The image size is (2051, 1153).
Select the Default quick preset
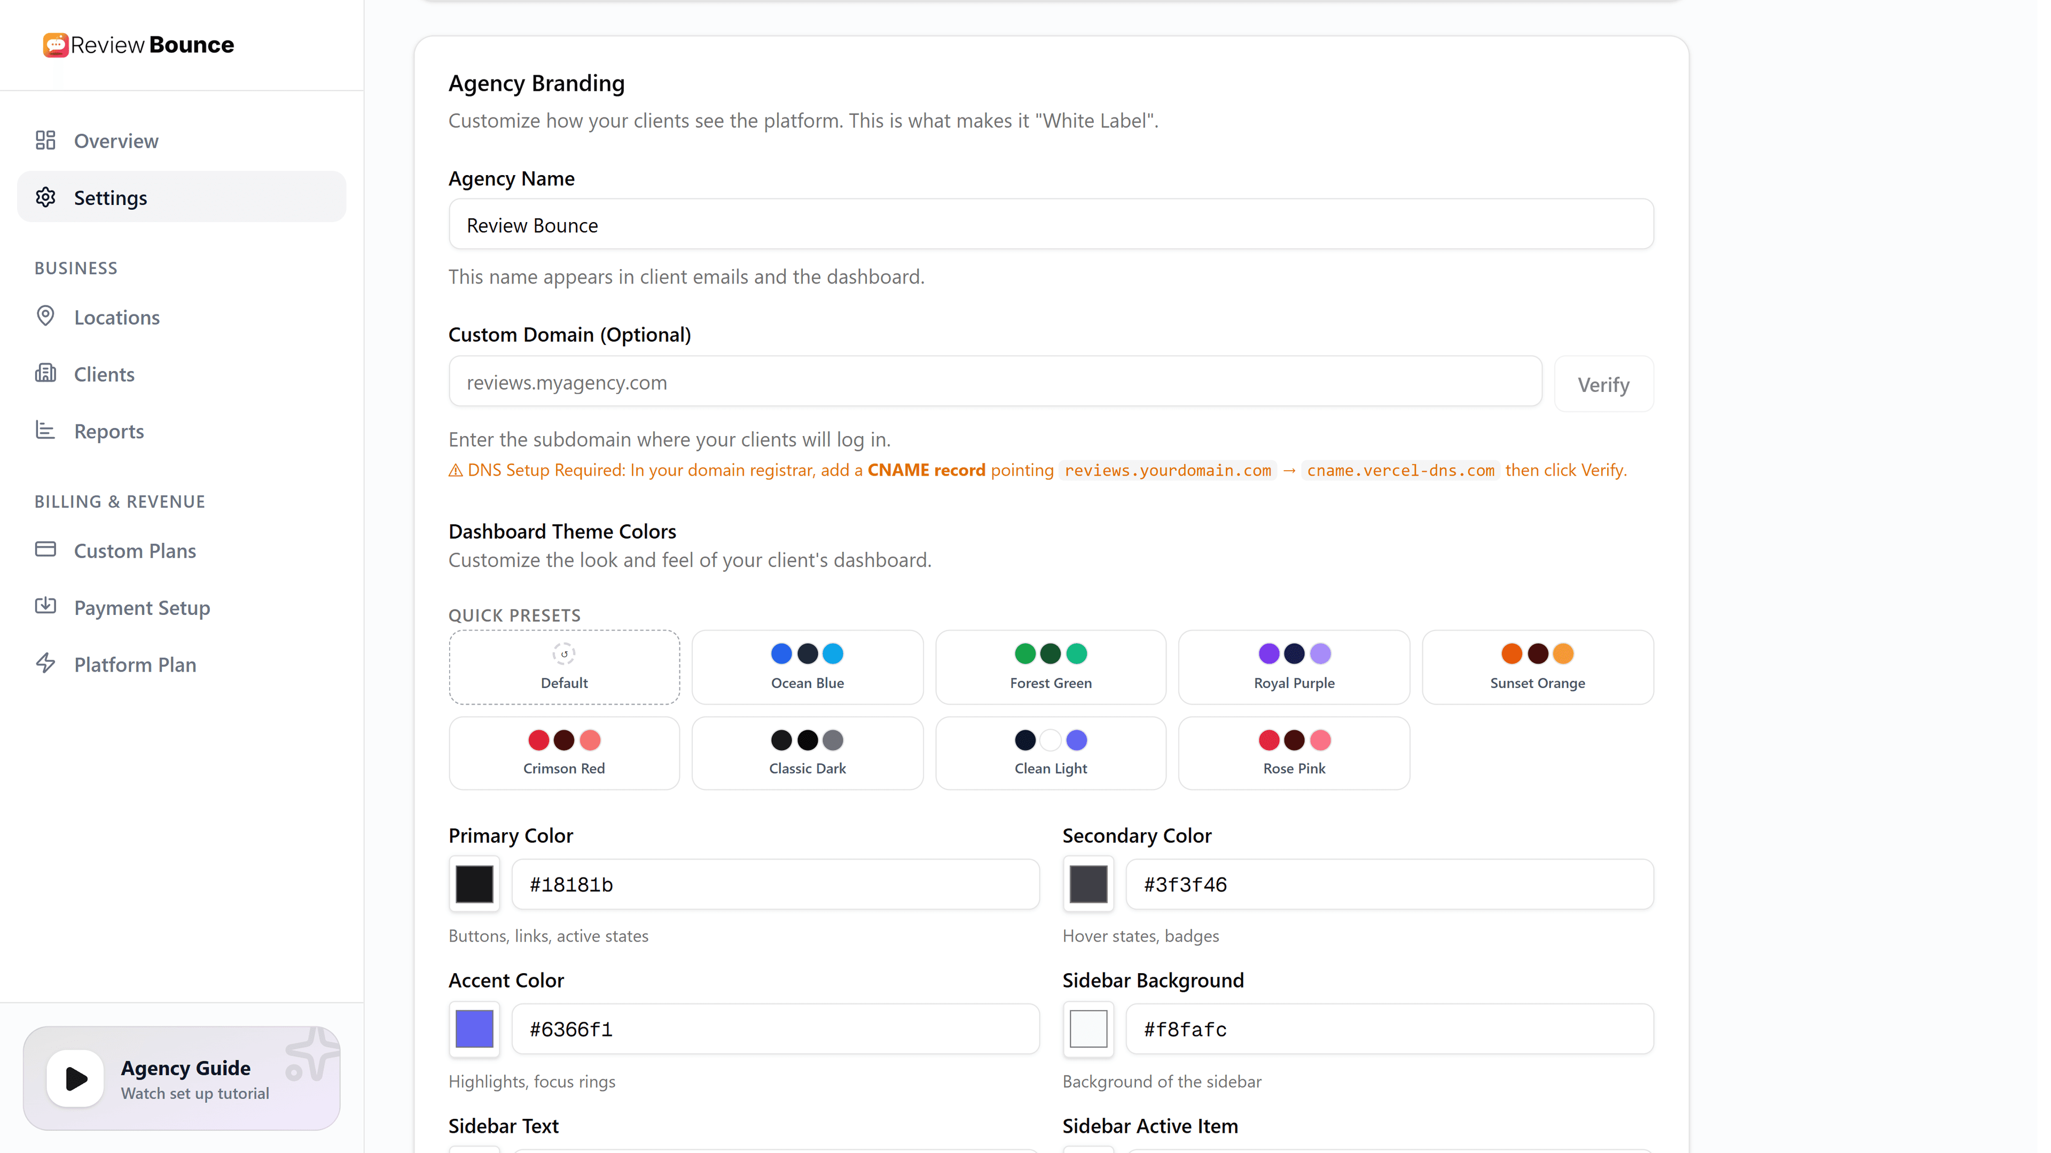(563, 667)
